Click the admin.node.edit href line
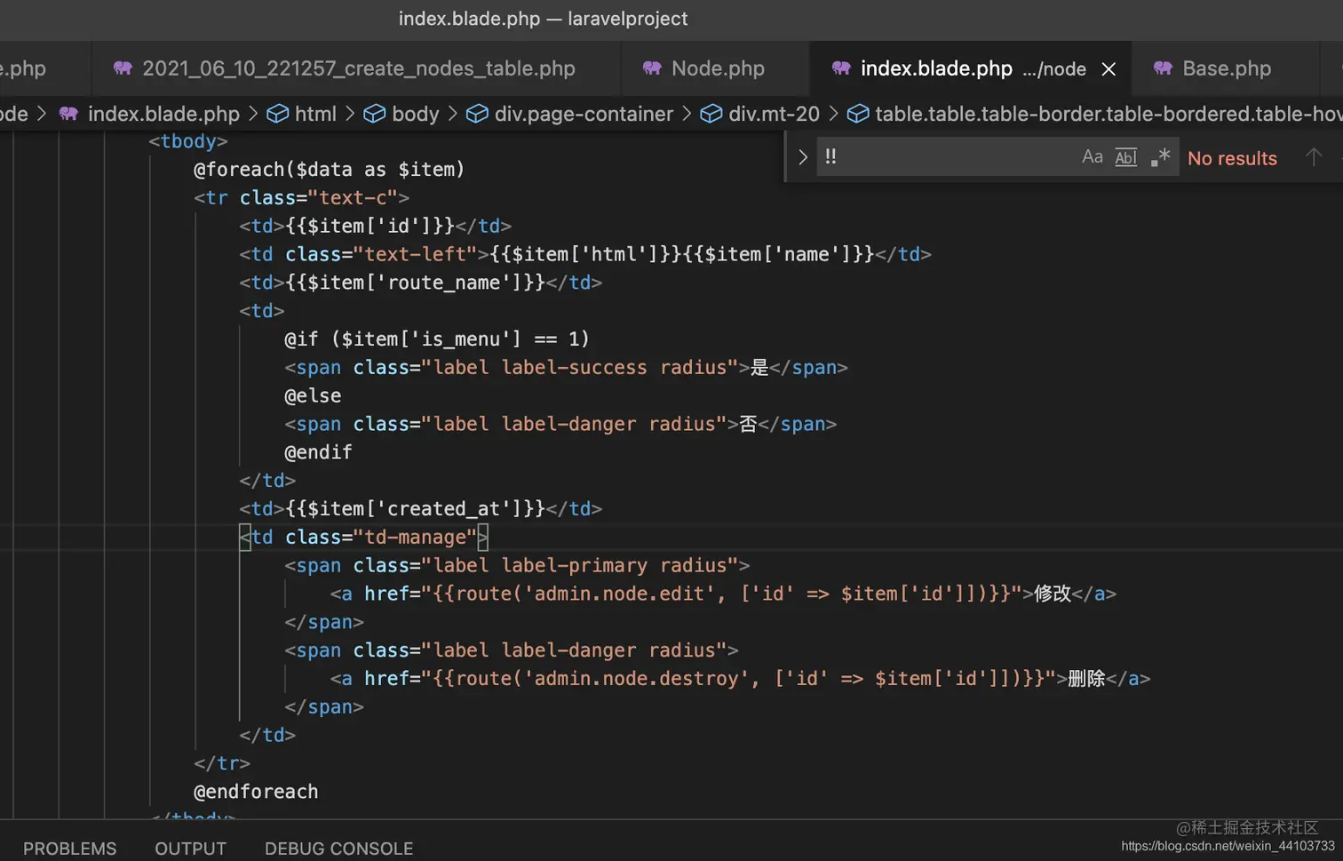 coord(723,594)
